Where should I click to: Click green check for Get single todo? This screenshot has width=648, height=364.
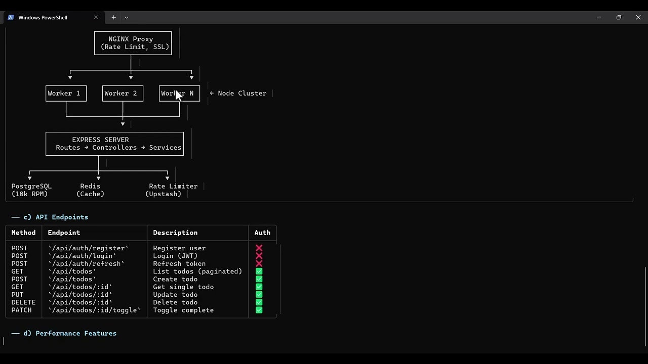point(259,287)
